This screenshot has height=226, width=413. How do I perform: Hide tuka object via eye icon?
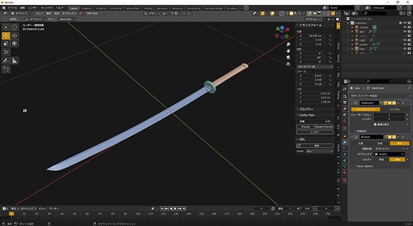(x=405, y=49)
